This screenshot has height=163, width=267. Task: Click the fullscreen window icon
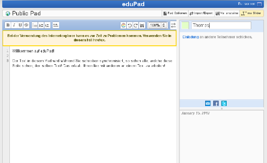click(259, 4)
